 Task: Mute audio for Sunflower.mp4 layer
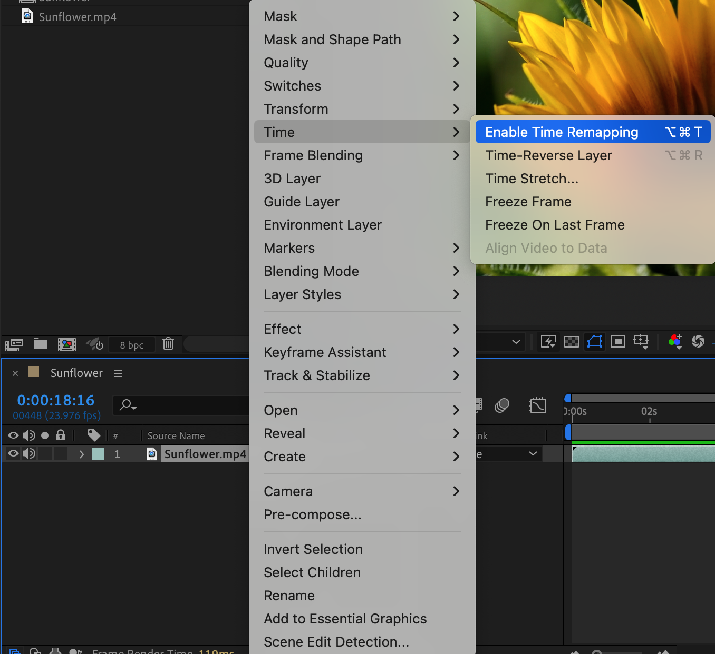coord(29,453)
